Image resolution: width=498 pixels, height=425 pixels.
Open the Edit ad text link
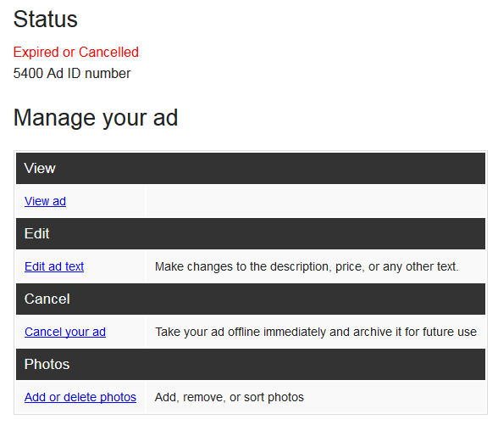point(54,266)
